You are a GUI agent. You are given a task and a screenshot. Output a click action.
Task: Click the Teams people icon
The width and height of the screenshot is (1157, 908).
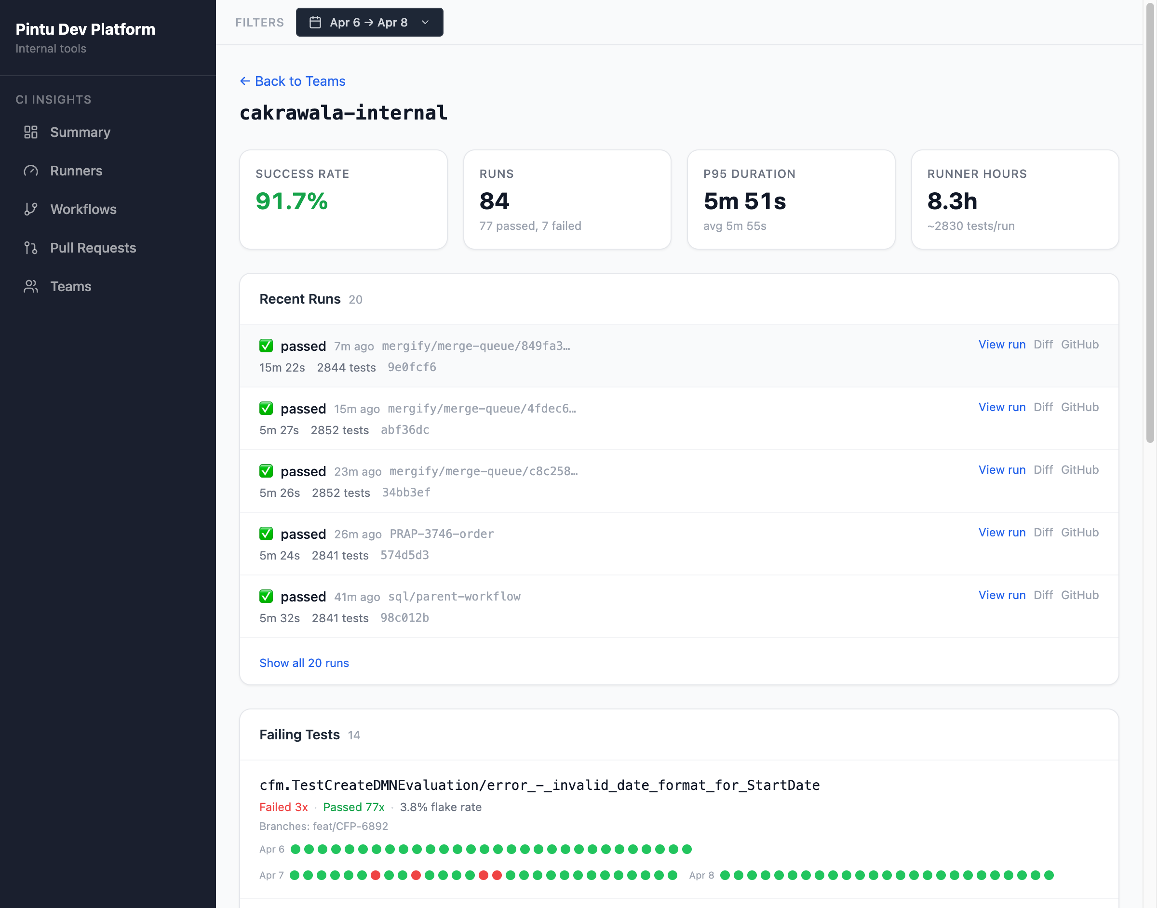(x=31, y=287)
